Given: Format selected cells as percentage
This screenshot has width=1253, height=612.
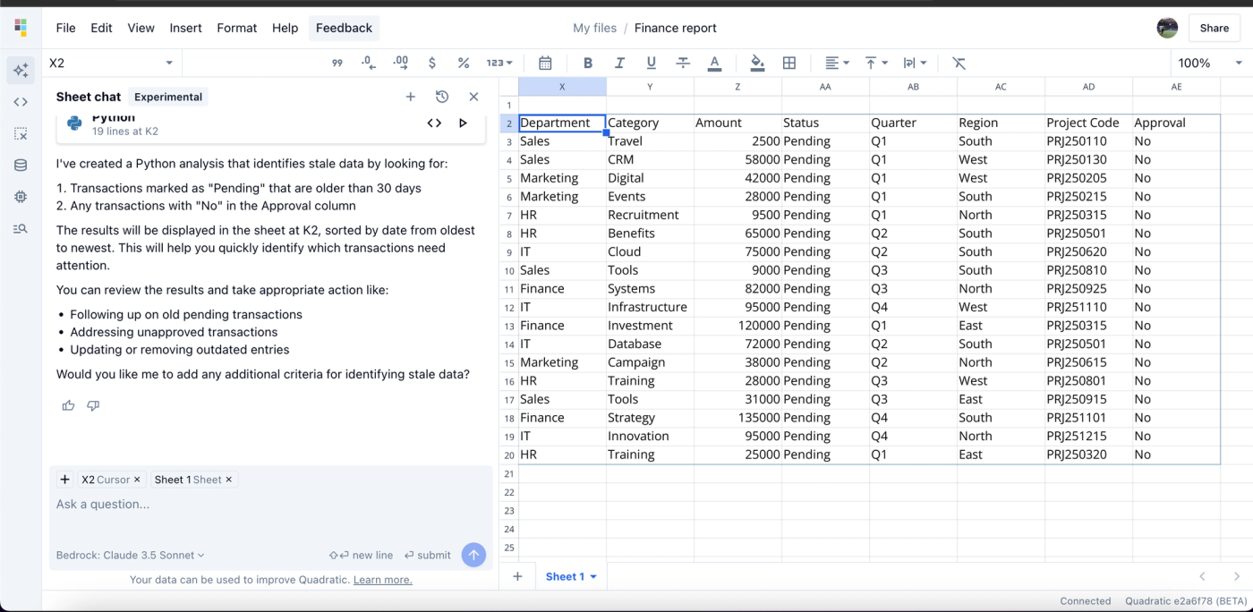Looking at the screenshot, I should tap(464, 63).
